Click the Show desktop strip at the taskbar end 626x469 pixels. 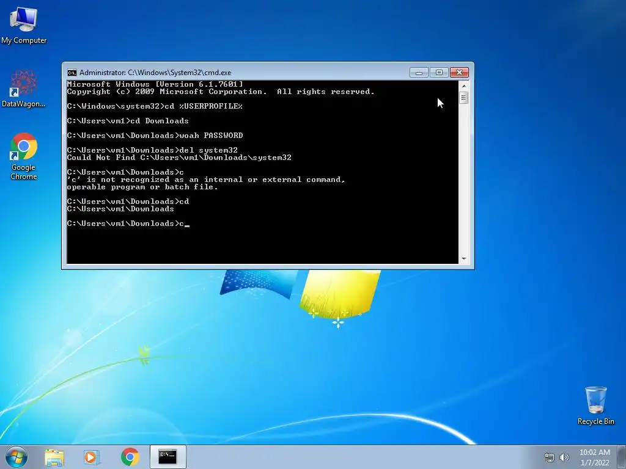(x=622, y=457)
